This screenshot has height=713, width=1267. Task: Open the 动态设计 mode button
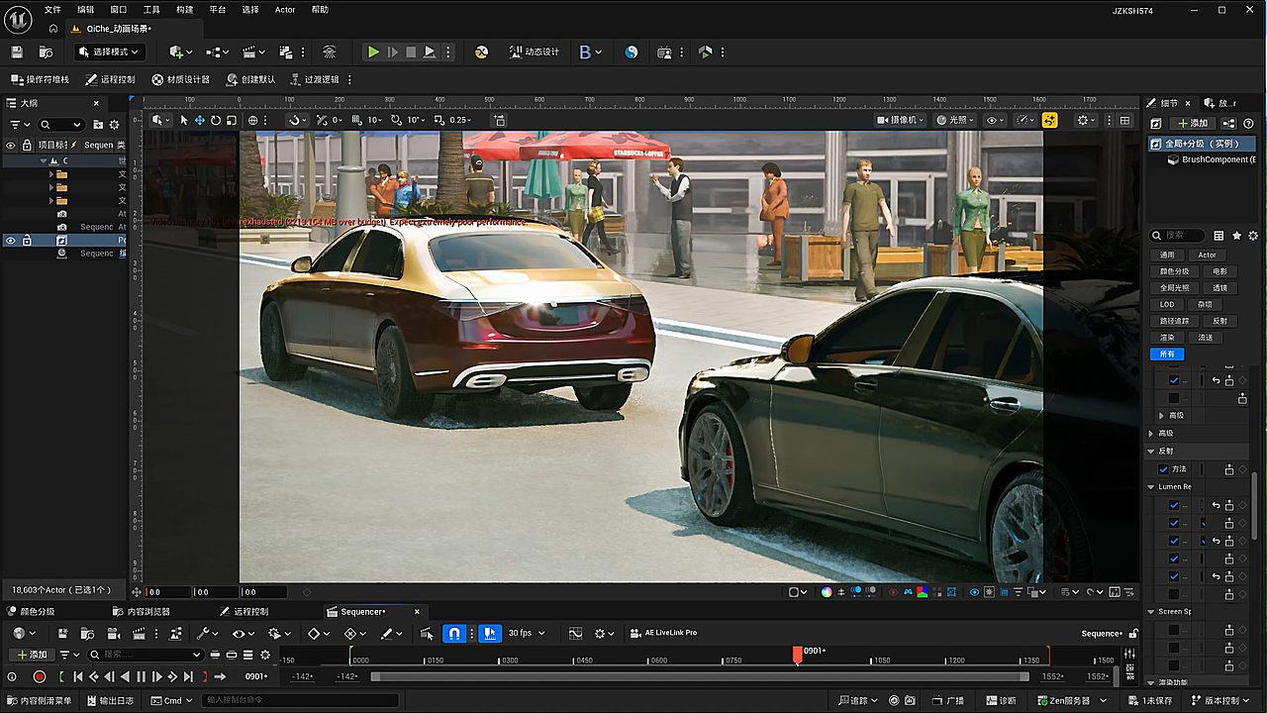534,51
